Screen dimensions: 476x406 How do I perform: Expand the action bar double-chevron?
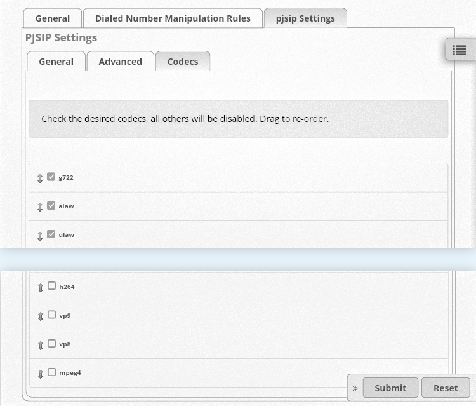[355, 388]
